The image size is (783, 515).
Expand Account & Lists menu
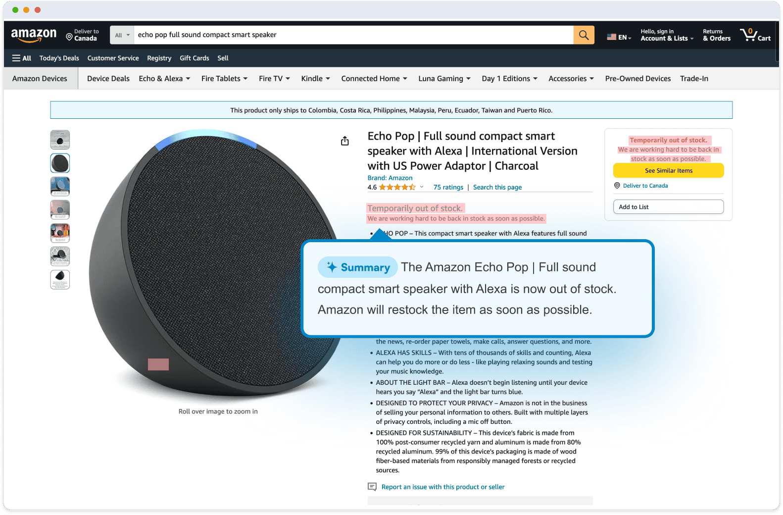[x=667, y=35]
